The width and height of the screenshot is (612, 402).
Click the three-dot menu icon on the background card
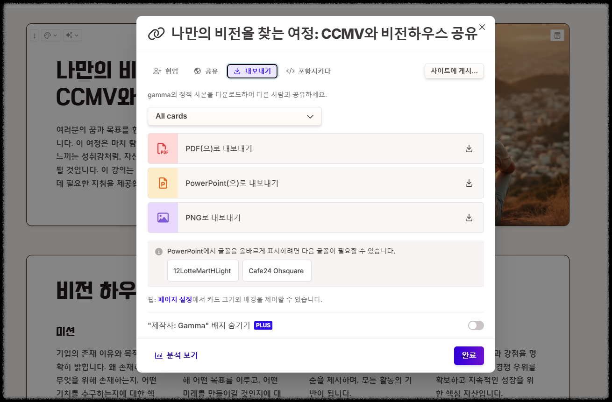tap(35, 35)
